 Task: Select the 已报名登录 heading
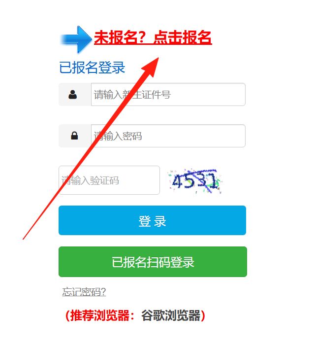(92, 67)
